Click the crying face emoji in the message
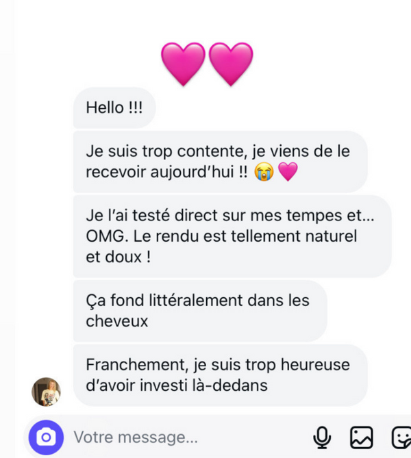The width and height of the screenshot is (411, 458). tap(264, 173)
